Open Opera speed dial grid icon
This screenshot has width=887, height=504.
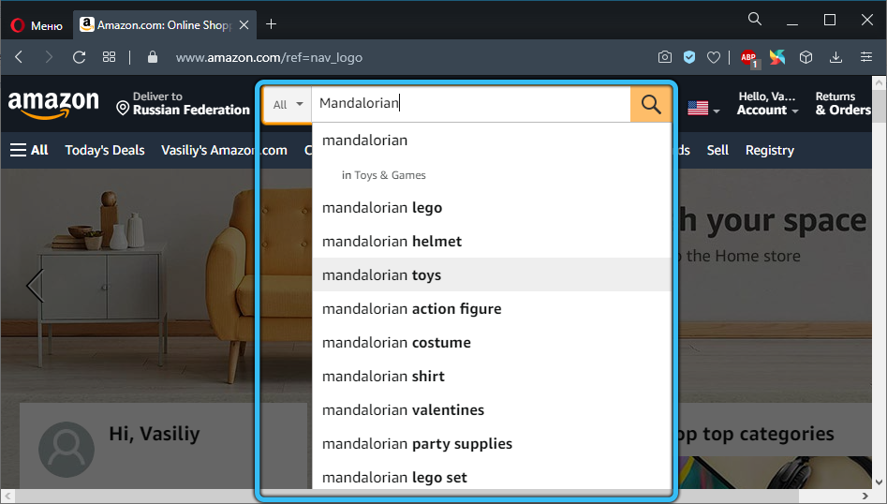(x=110, y=57)
